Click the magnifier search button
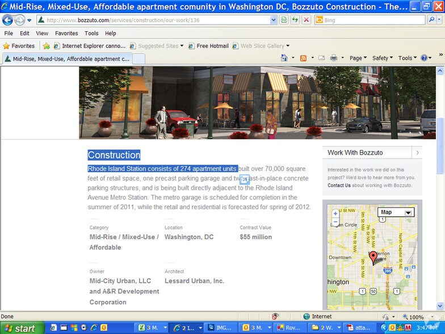 (x=431, y=20)
